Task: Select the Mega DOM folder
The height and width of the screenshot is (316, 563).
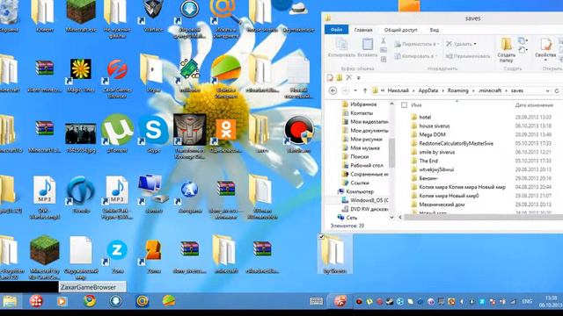Action: click(432, 134)
